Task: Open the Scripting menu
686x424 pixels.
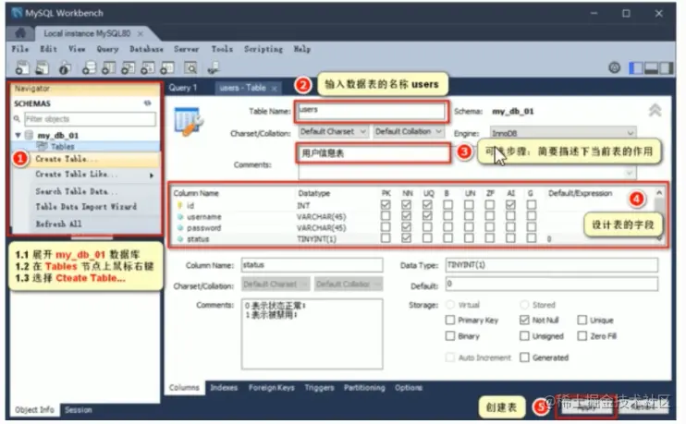Action: pyautogui.click(x=263, y=49)
